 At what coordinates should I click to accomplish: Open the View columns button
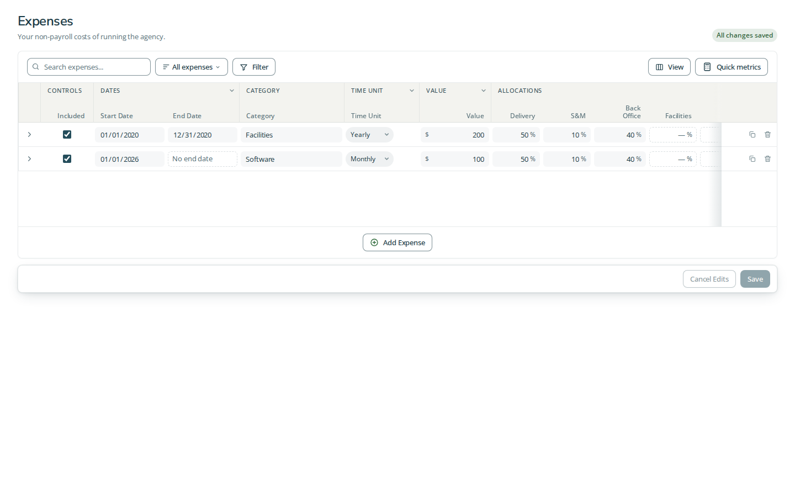pos(669,67)
